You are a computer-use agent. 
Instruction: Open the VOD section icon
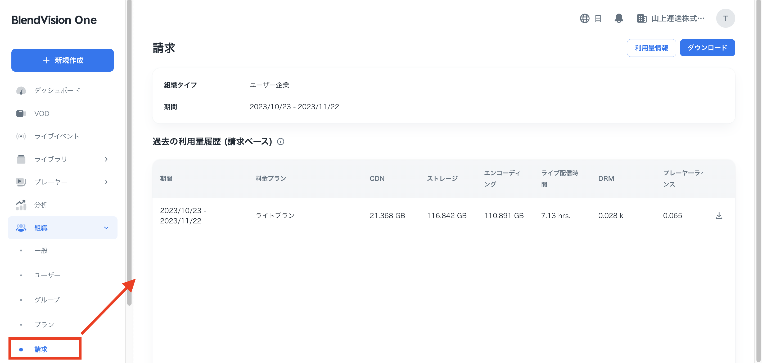21,113
